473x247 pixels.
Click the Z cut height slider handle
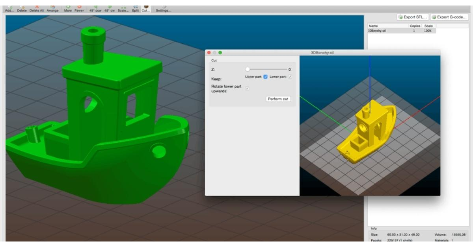(248, 69)
